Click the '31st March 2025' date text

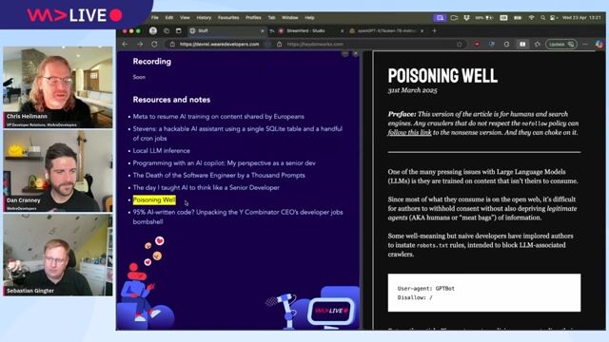[x=412, y=90]
